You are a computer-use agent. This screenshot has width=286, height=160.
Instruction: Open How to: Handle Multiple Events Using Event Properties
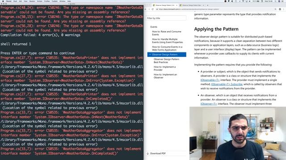[x=168, y=40]
